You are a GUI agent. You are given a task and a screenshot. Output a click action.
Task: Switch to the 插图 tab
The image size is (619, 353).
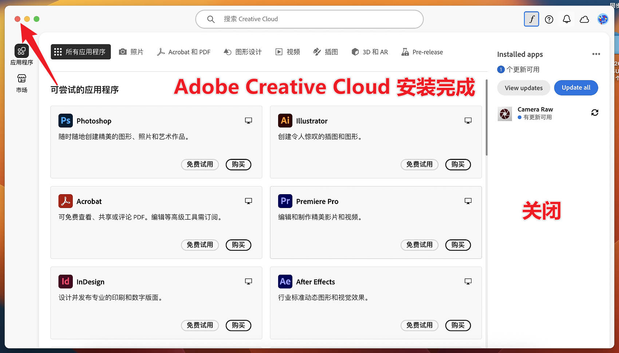(326, 52)
